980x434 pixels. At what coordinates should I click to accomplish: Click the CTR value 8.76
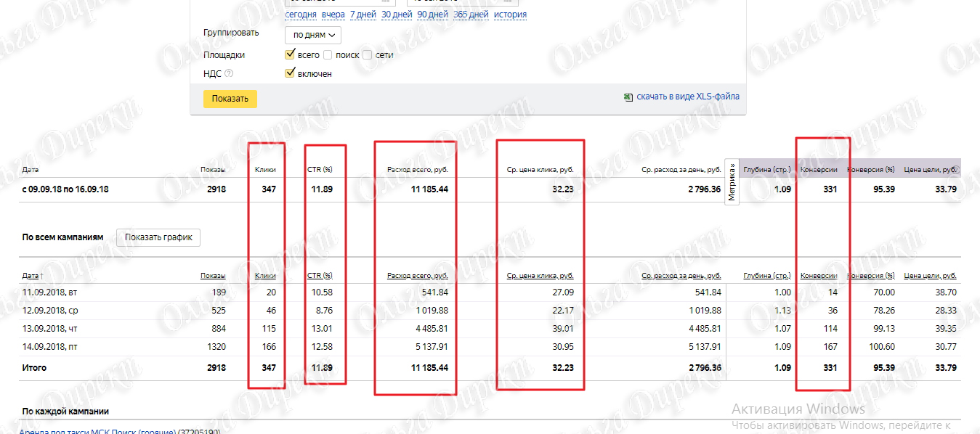(x=324, y=311)
